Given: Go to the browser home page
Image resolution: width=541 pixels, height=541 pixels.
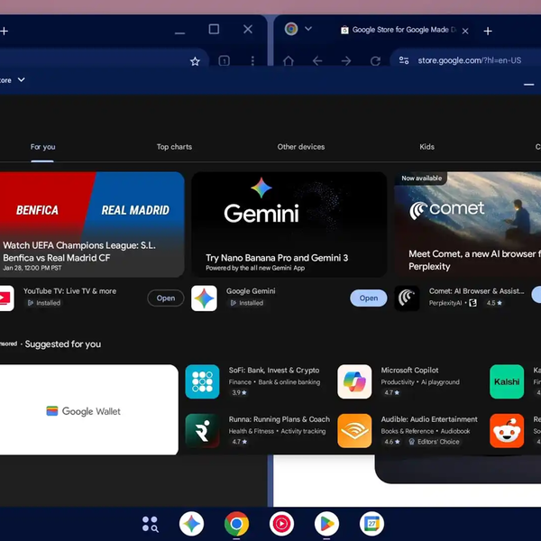Looking at the screenshot, I should 289,61.
